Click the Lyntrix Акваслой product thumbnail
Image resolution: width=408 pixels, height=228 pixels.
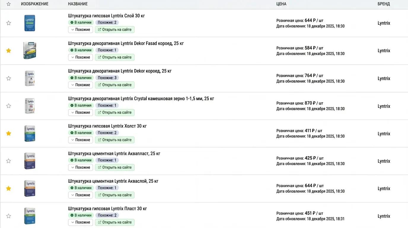pyautogui.click(x=30, y=189)
